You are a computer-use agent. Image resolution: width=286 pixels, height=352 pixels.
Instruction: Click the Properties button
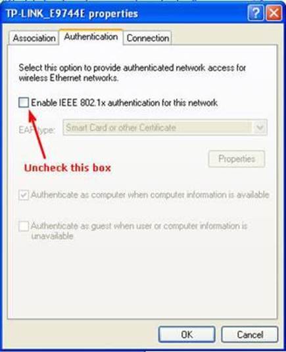[x=237, y=159]
